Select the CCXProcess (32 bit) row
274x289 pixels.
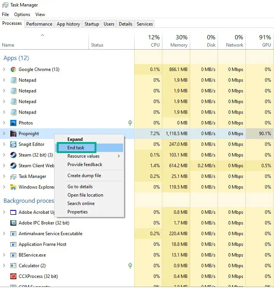137,276
